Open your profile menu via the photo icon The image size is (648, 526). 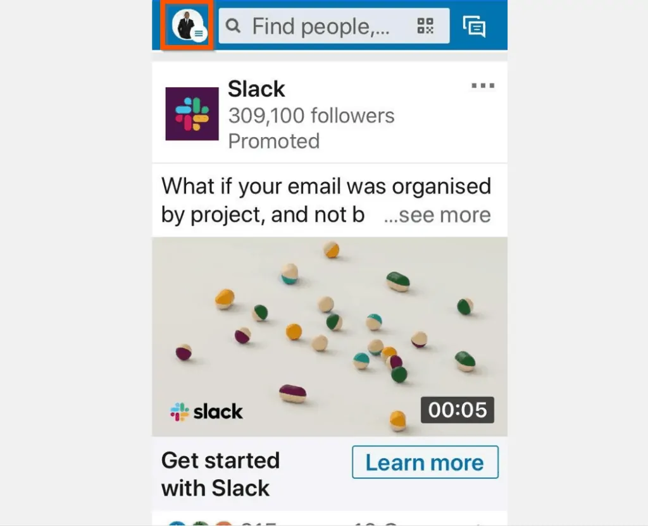click(x=184, y=26)
